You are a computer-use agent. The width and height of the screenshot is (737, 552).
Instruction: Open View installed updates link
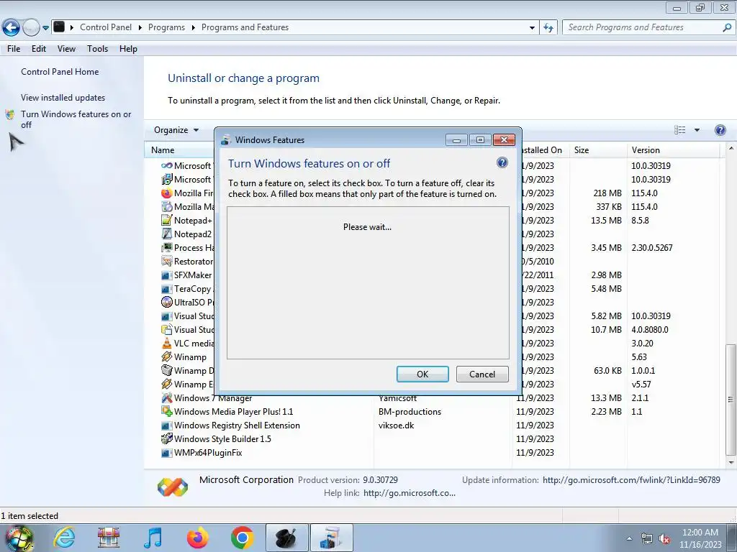click(63, 98)
